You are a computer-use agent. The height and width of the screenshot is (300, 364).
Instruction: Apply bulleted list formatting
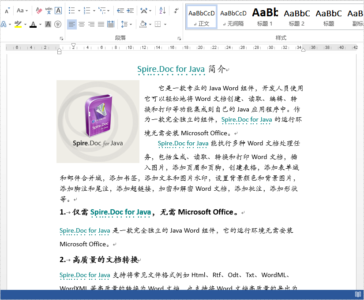pos(72,11)
